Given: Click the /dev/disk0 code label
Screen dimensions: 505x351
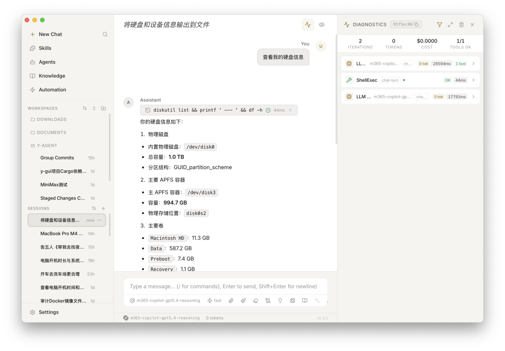Looking at the screenshot, I should coord(200,147).
